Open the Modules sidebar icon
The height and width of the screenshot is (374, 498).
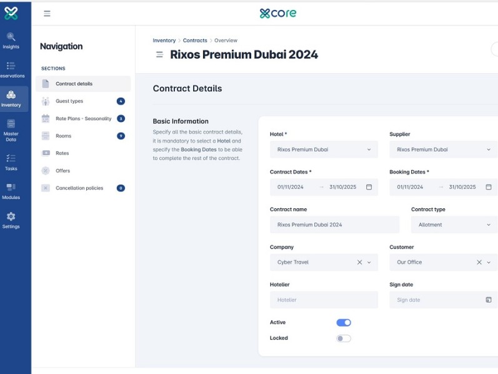click(11, 187)
